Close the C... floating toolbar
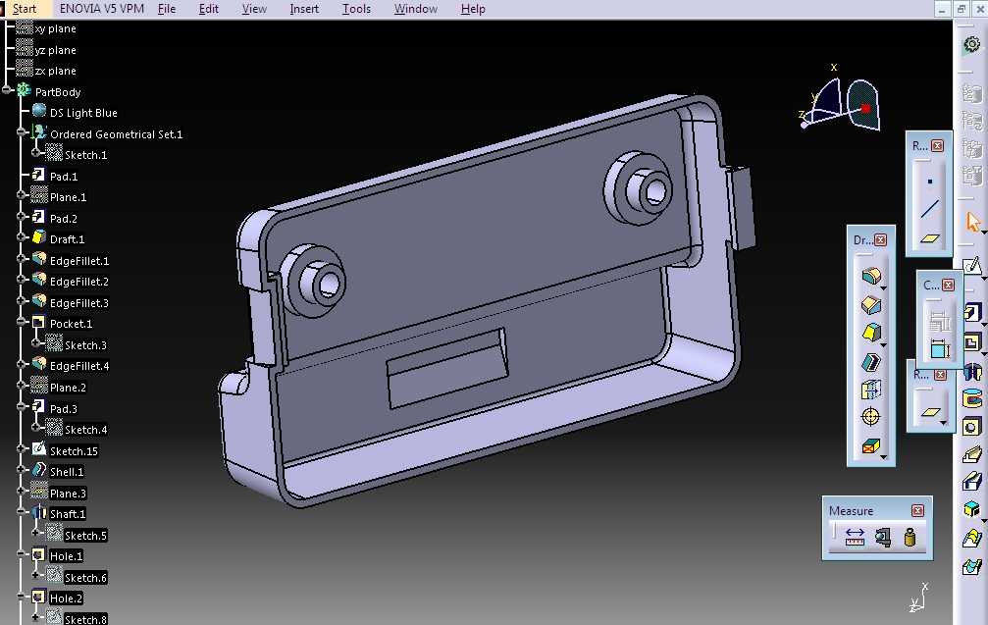This screenshot has height=625, width=988. tap(948, 285)
